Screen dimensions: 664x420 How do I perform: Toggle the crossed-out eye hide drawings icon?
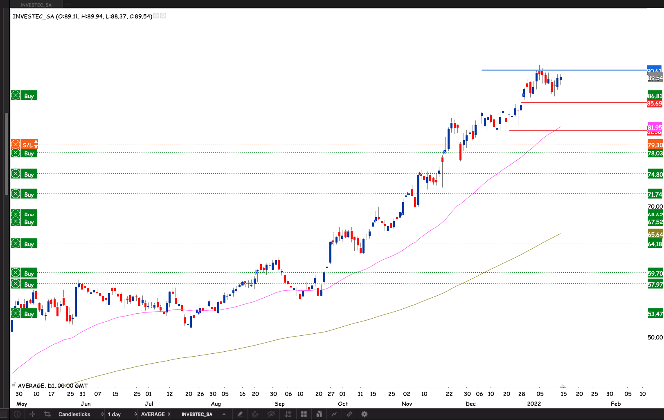click(271, 414)
